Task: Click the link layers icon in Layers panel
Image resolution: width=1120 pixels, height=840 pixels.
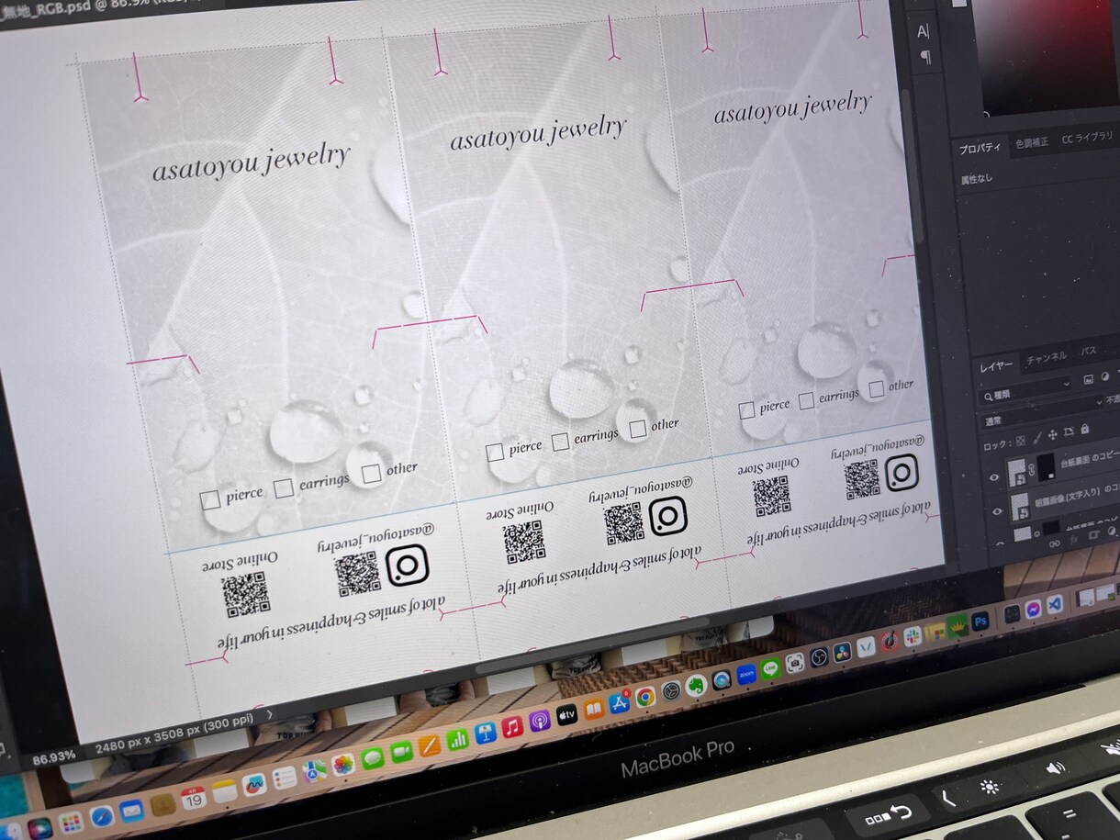Action: point(1055,543)
